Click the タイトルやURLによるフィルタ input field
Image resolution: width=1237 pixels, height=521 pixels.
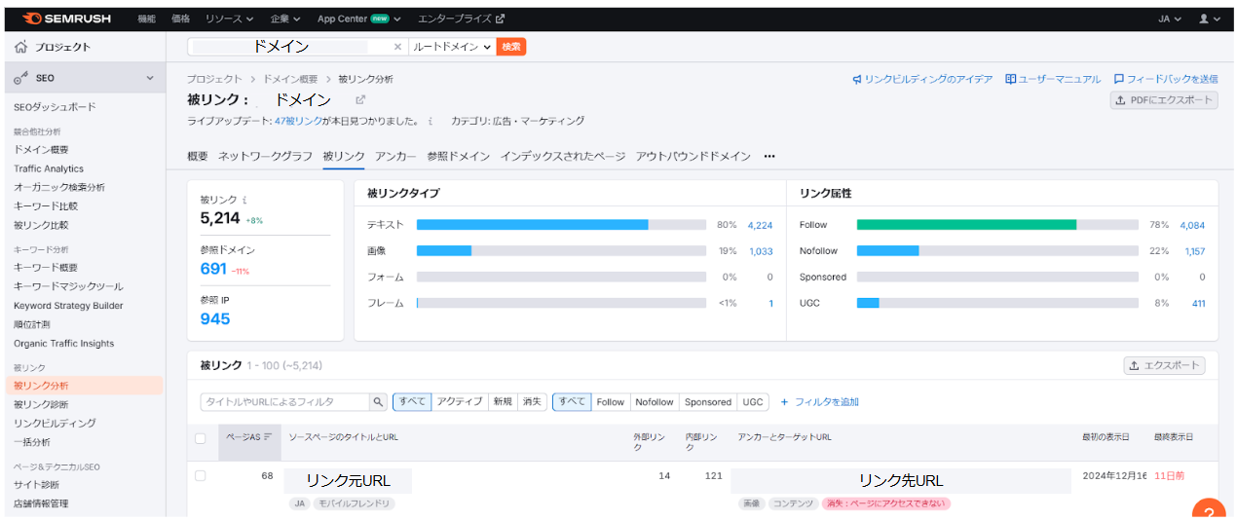[283, 402]
